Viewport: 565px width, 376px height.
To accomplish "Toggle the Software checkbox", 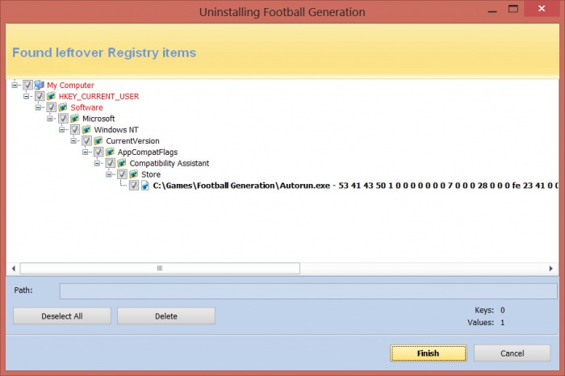I will [51, 107].
